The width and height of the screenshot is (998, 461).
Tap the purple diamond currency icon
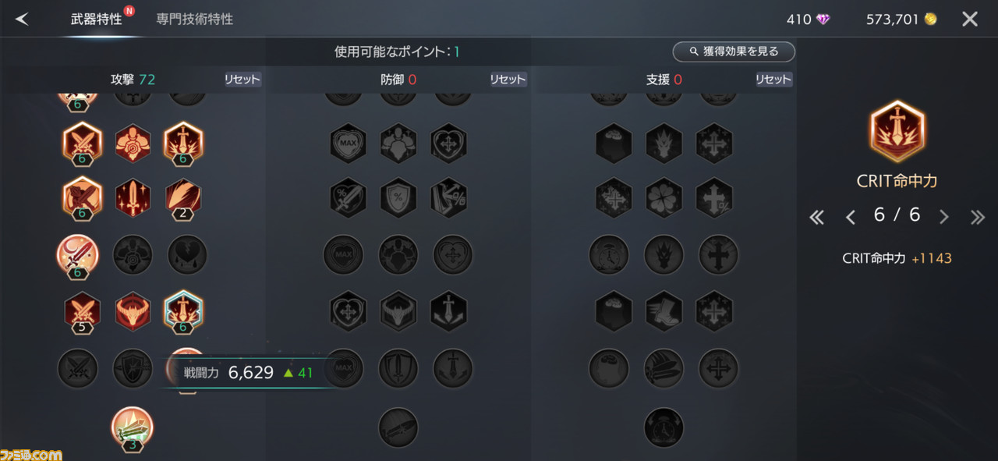pos(823,20)
